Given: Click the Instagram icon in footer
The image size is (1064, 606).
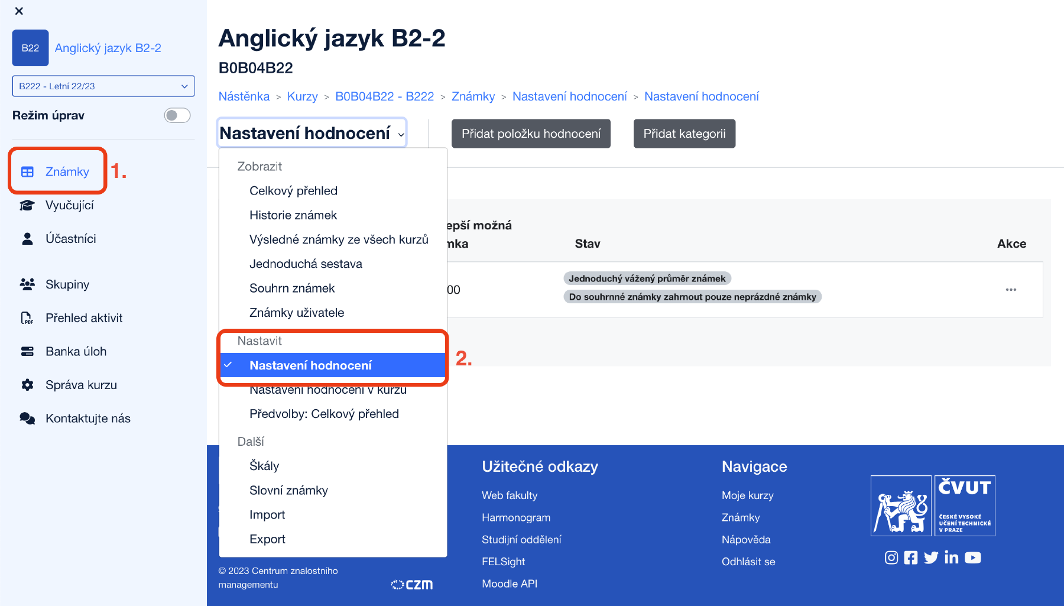Looking at the screenshot, I should coord(891,557).
